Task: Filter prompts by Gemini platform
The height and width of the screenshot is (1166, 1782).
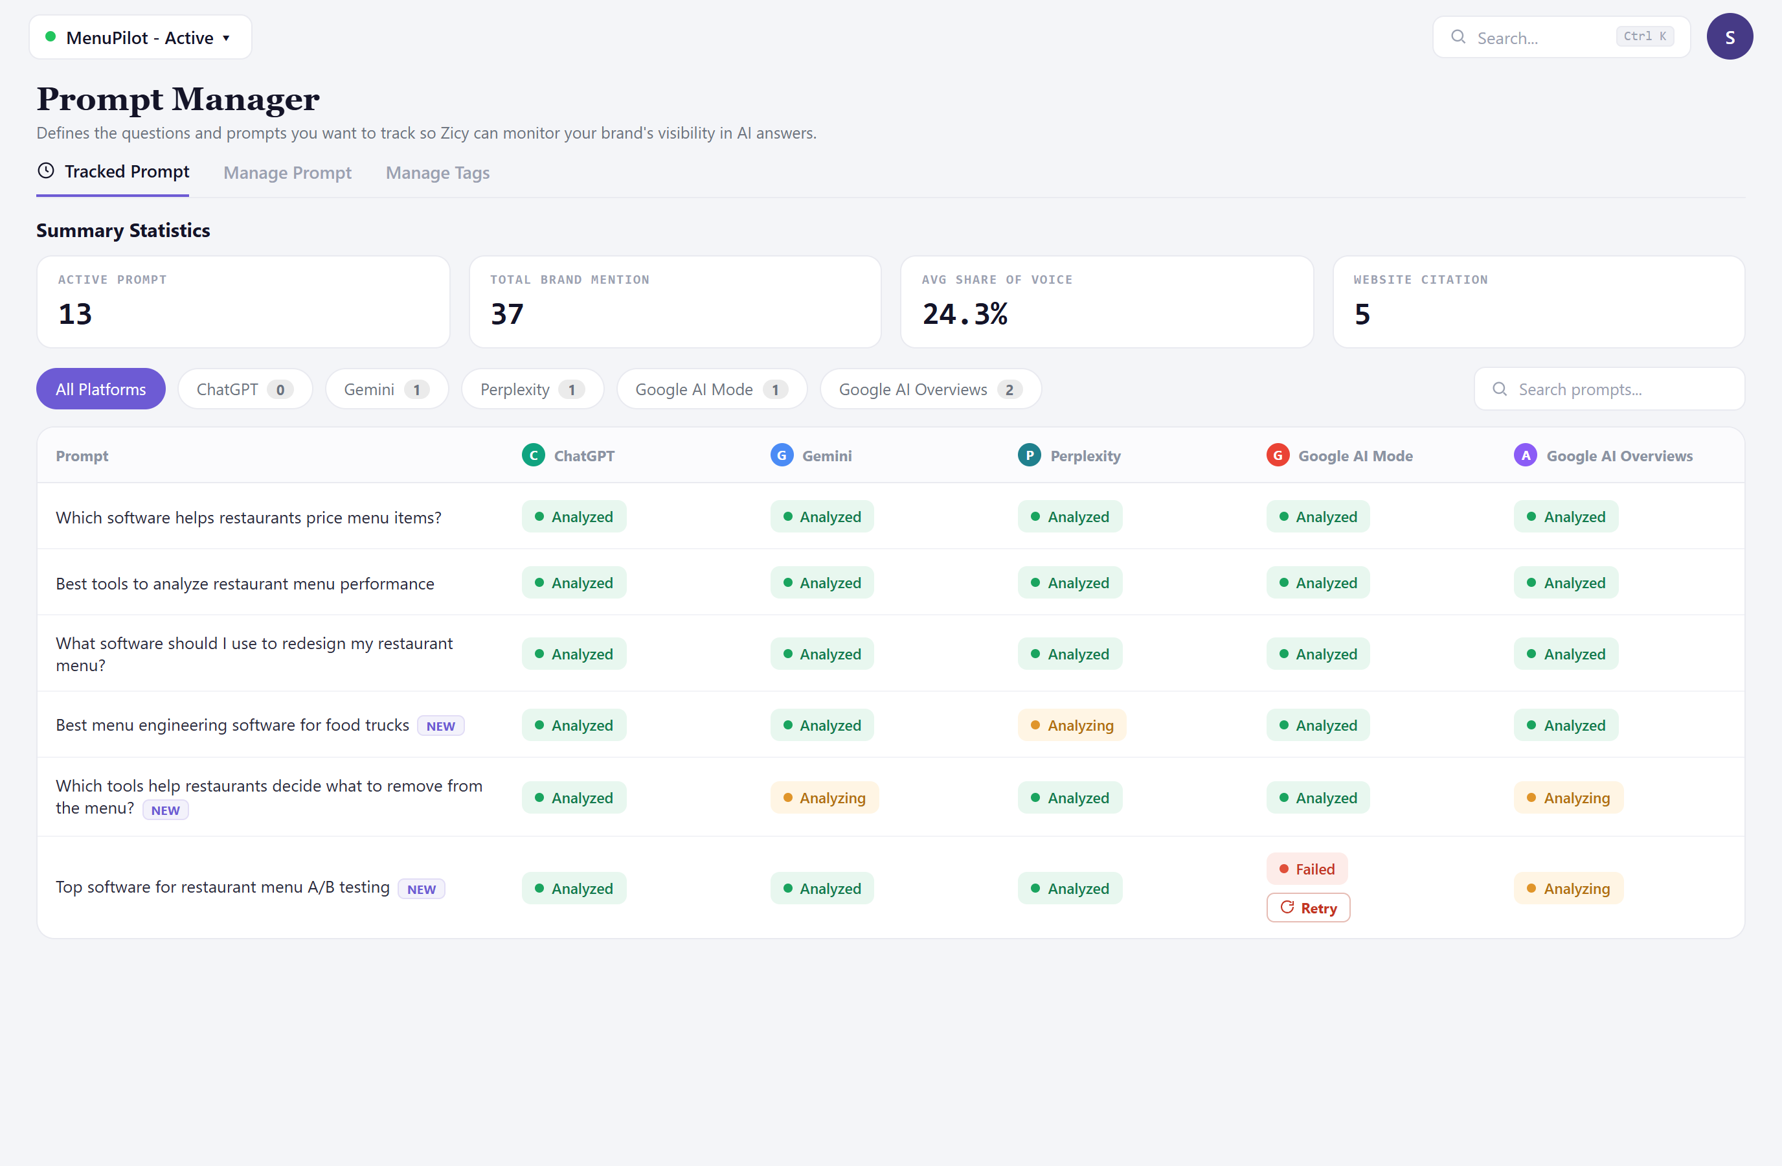Action: (x=387, y=389)
